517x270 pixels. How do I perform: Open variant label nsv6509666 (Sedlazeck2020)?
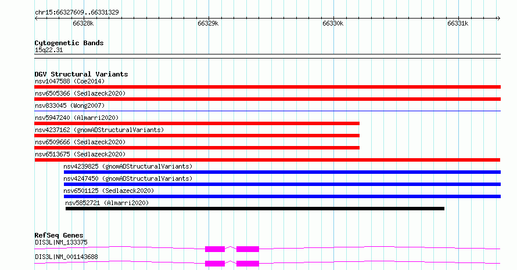[80, 142]
